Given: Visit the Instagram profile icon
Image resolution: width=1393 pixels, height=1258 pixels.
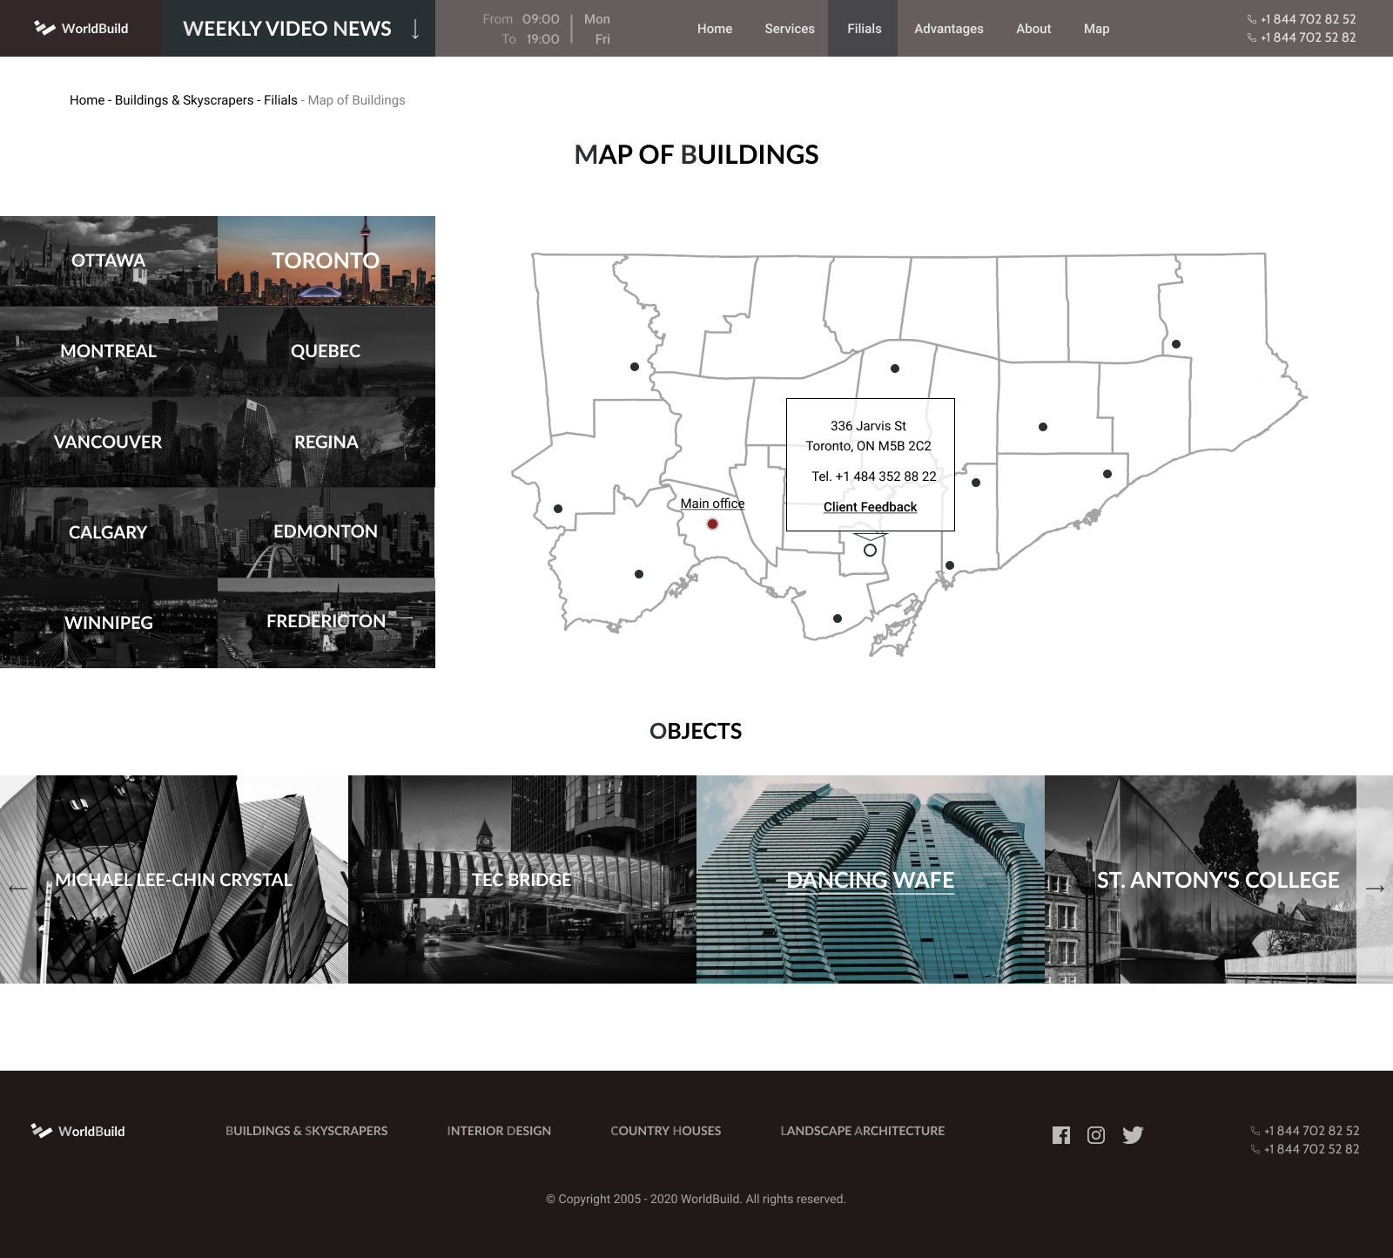Looking at the screenshot, I should pyautogui.click(x=1096, y=1135).
